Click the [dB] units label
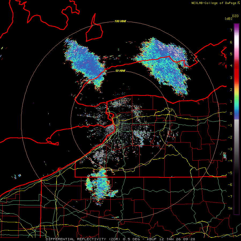 [229, 18]
